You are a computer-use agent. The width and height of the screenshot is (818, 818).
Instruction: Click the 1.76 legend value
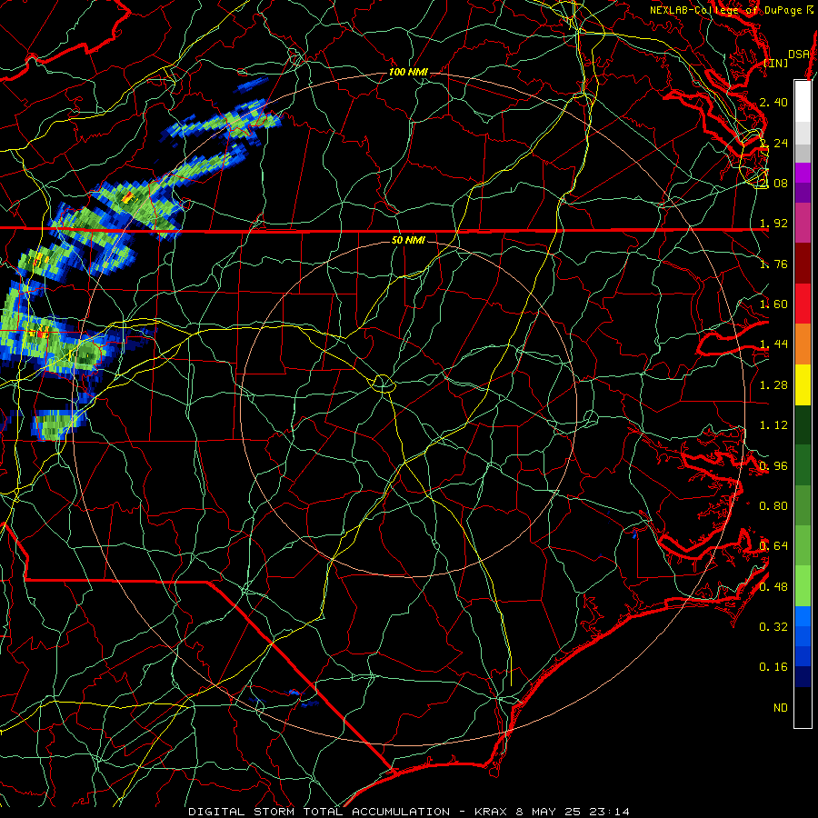pos(773,264)
